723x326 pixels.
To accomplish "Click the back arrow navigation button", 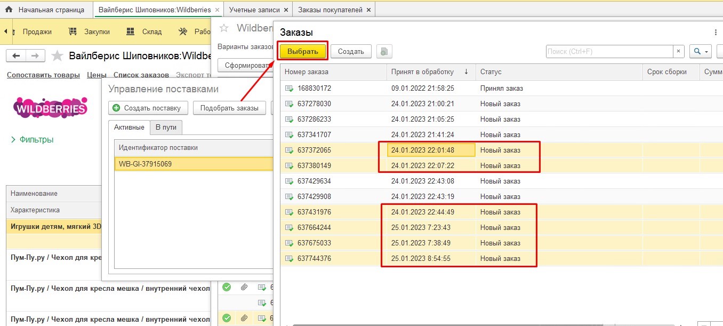I will 16,56.
